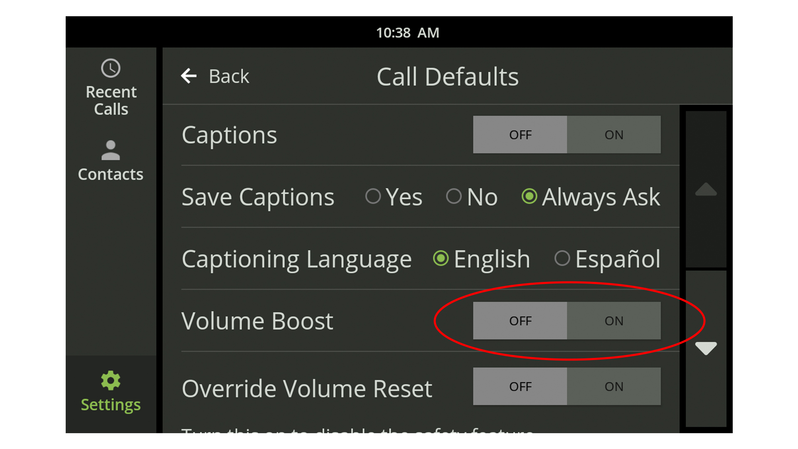Tap the scroll up arrow
Viewport: 798px width, 449px height.
(x=706, y=189)
